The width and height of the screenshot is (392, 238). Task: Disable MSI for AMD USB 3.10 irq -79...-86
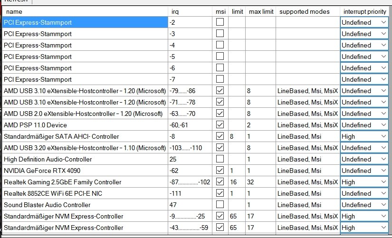click(220, 91)
